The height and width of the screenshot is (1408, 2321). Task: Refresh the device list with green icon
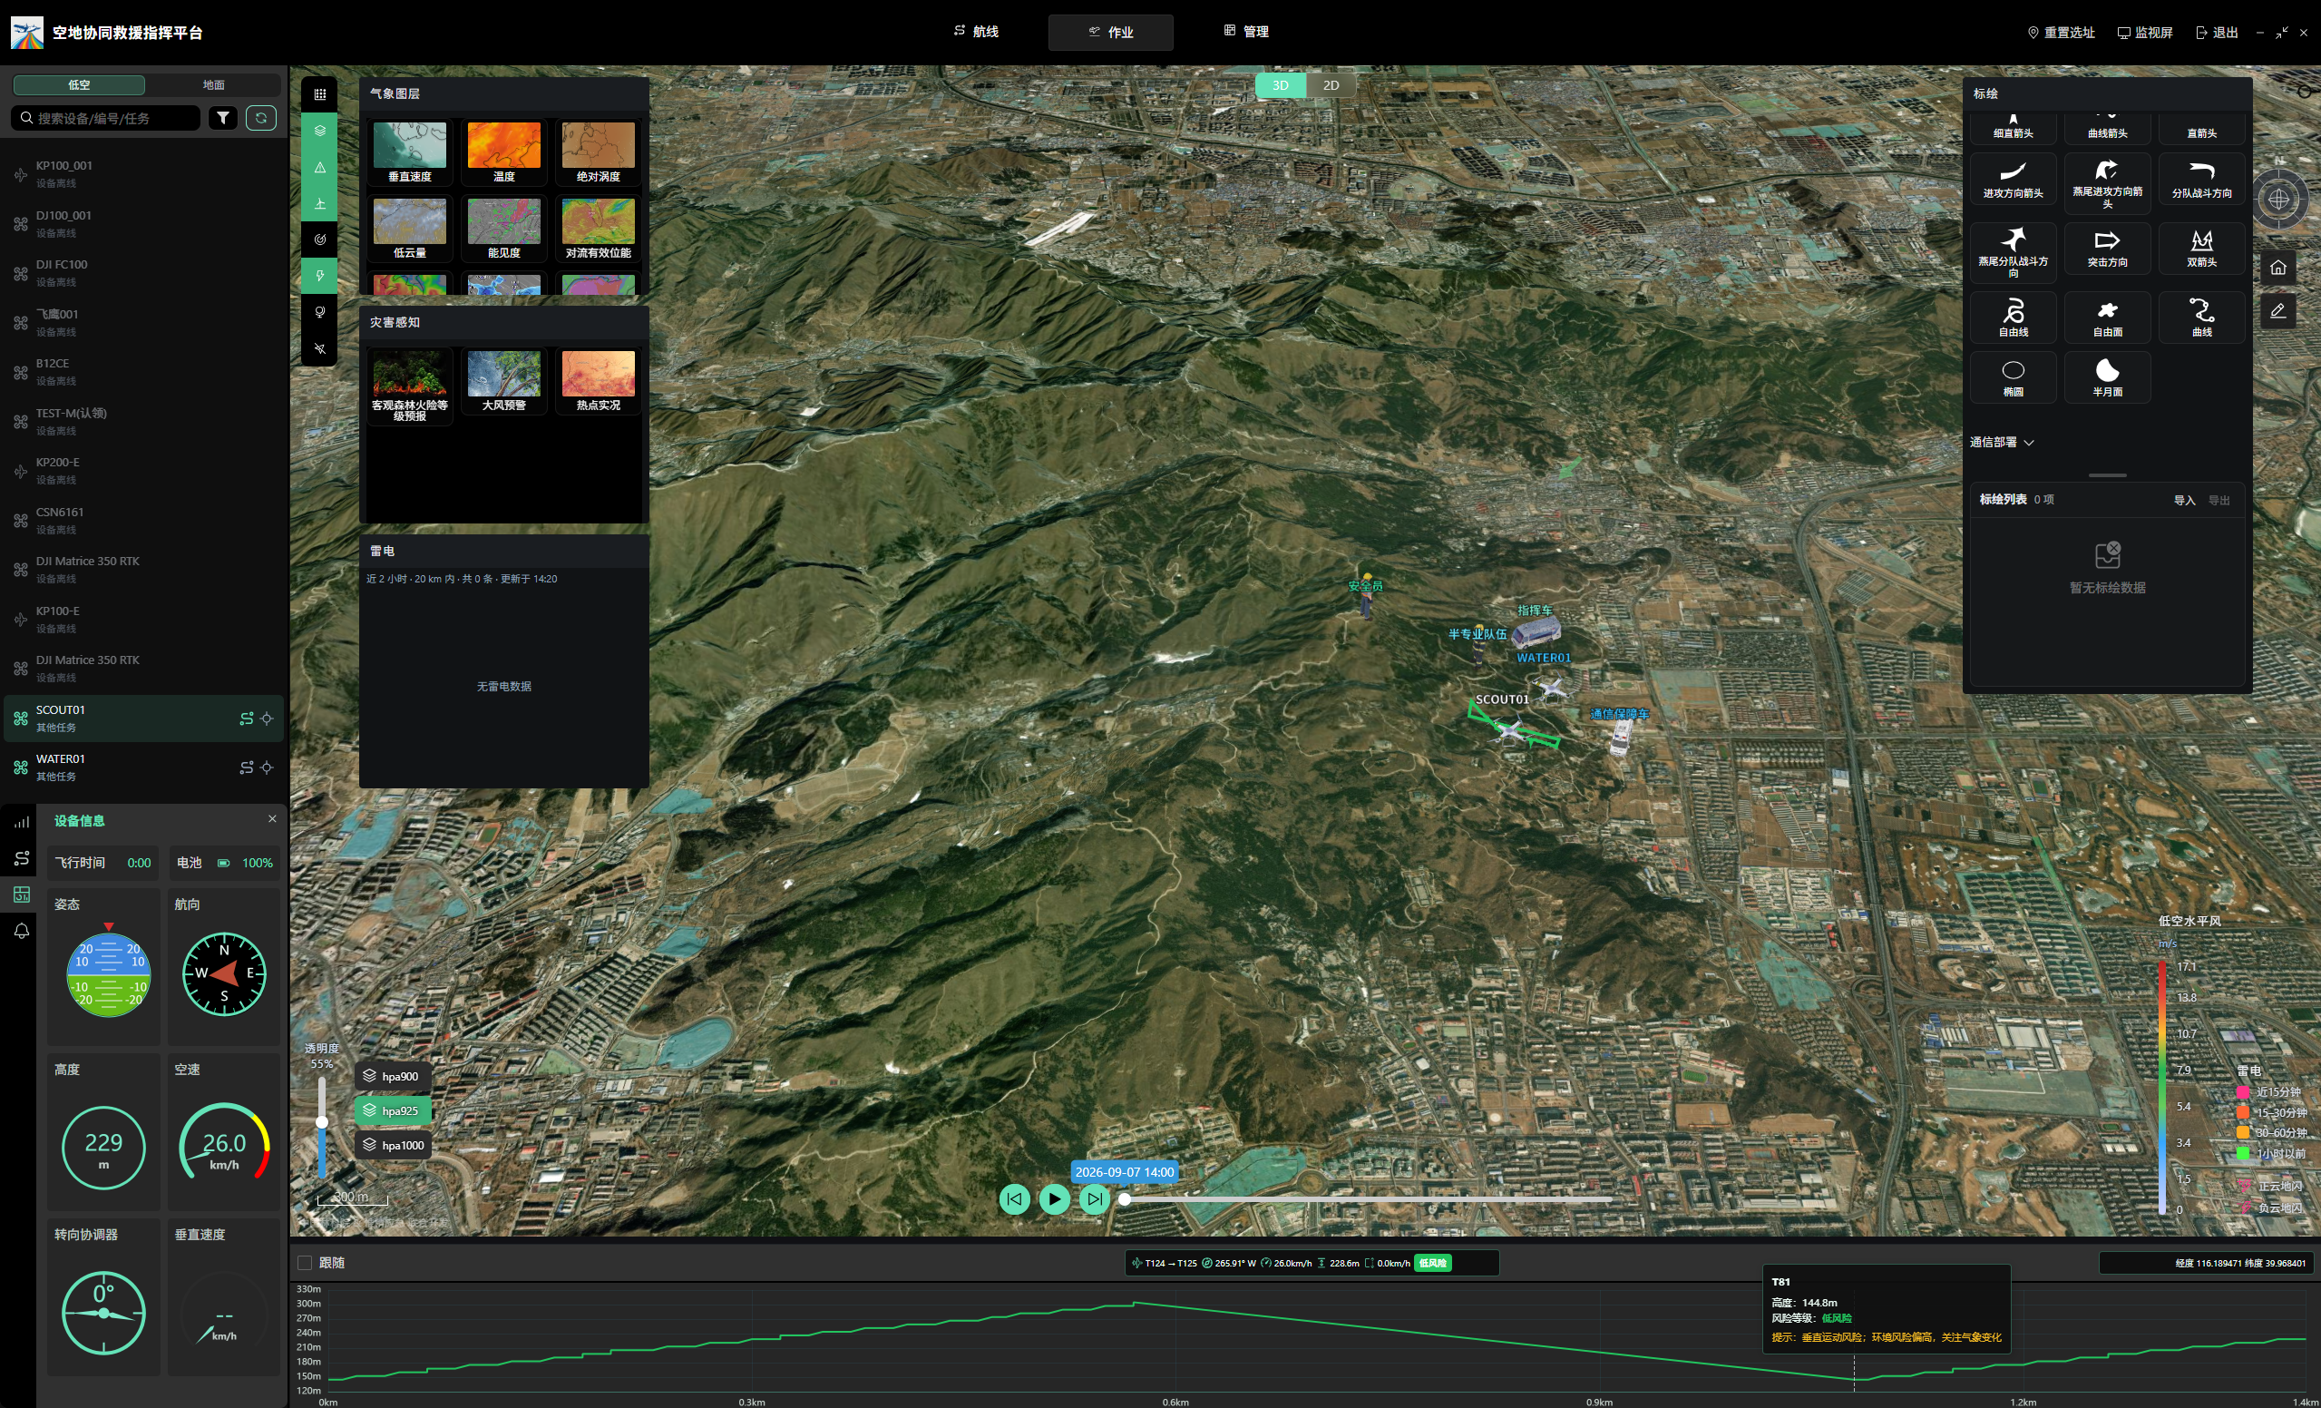click(x=261, y=118)
